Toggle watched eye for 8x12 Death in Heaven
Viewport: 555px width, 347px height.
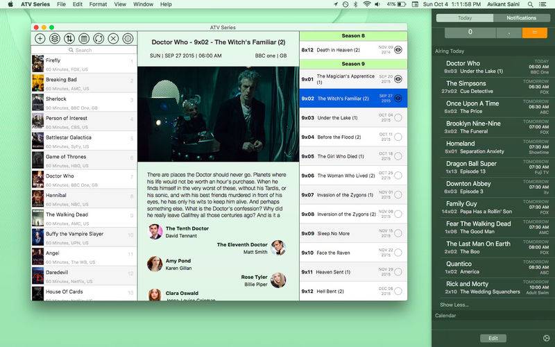click(398, 50)
